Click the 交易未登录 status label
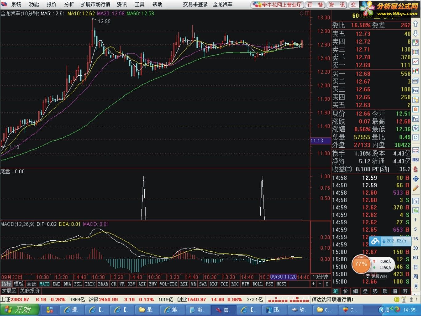Screen dimensions: 421x316 click(x=195, y=4)
